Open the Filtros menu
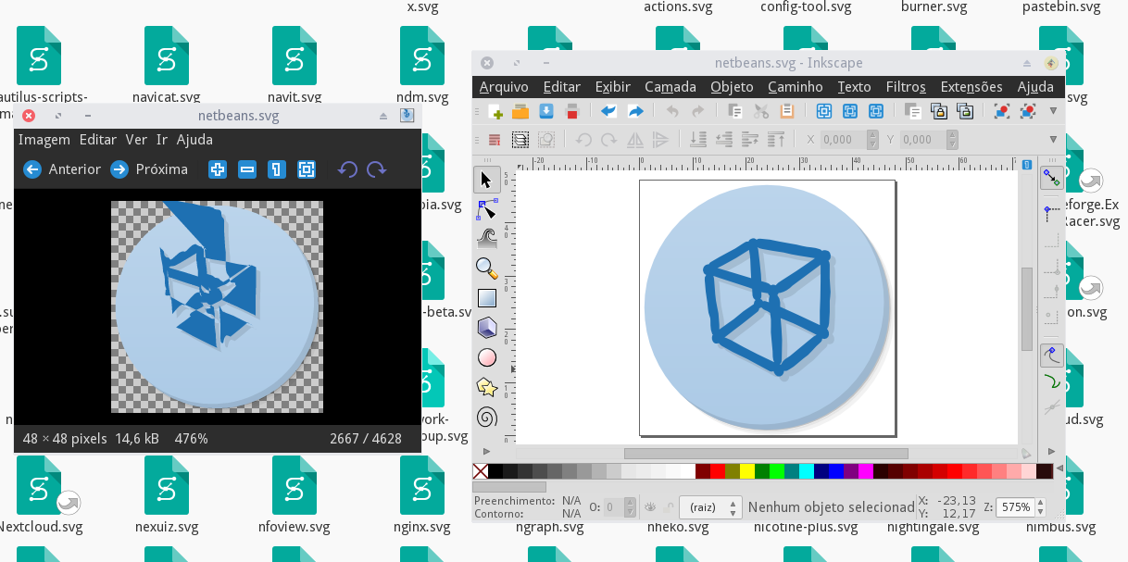Viewport: 1128px width, 562px height. coord(905,86)
